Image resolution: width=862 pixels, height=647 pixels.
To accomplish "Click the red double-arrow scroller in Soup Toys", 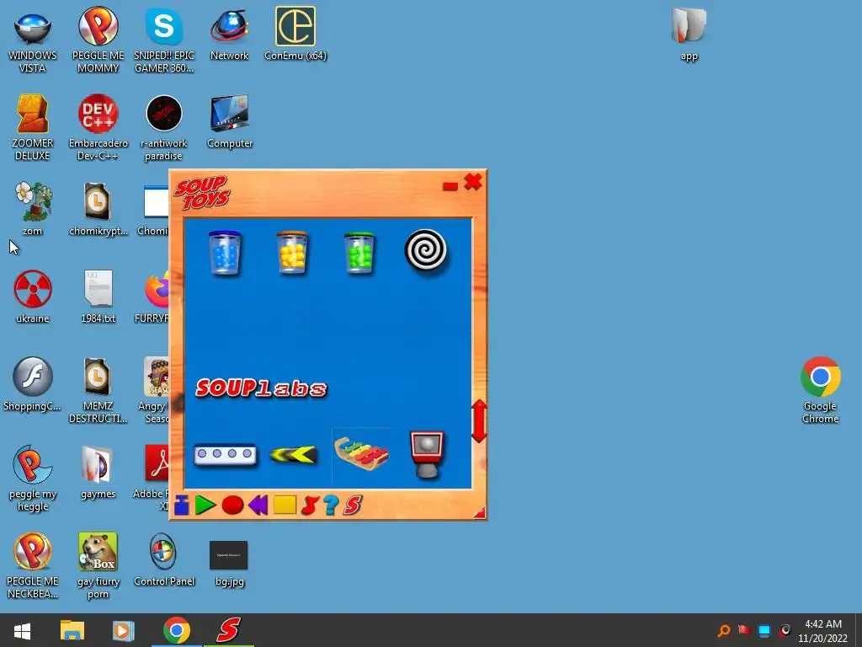I will (479, 421).
